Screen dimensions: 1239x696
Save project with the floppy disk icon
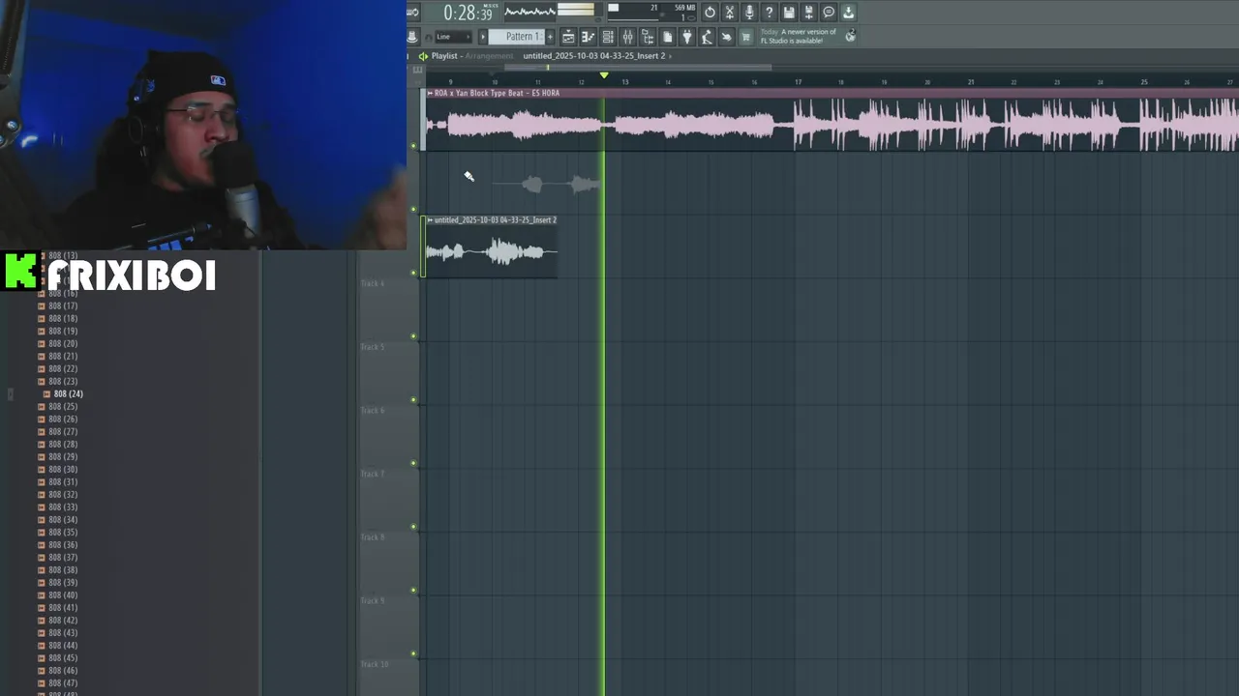(x=789, y=13)
